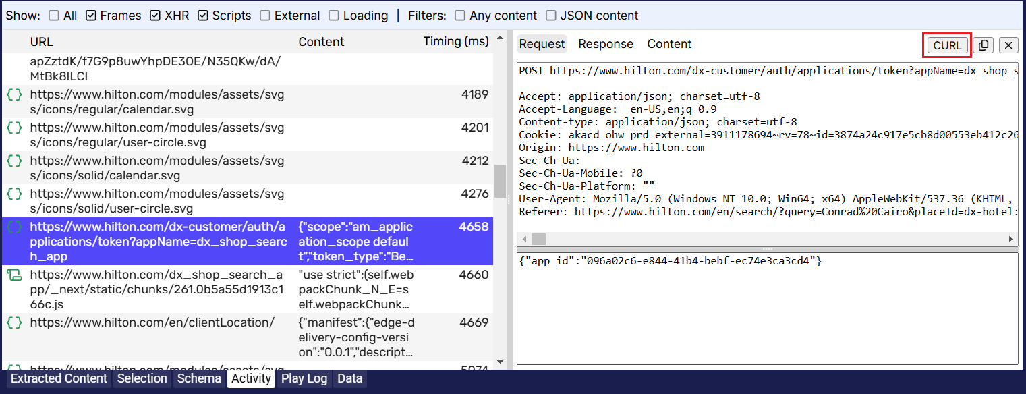Uncheck the XHR checkbox
This screenshot has width=1026, height=394.
coord(155,16)
